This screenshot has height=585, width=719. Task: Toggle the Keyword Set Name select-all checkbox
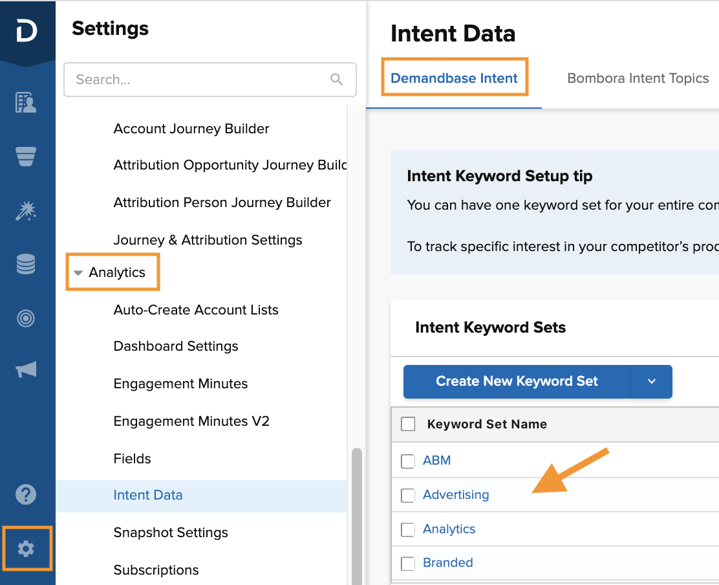(408, 424)
